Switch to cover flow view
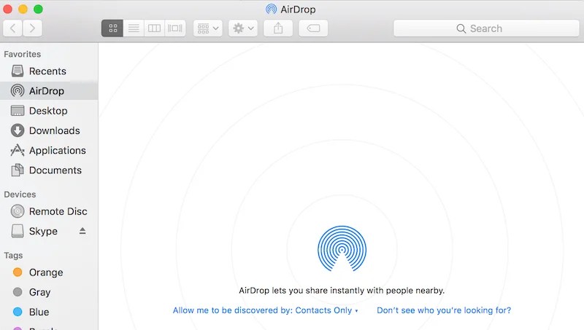 coord(175,28)
